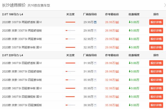Screen dimensions: 166x109
Task: Open calculator icon for 改款 330TSI 两驱豪华版
Action: pyautogui.click(x=95, y=39)
